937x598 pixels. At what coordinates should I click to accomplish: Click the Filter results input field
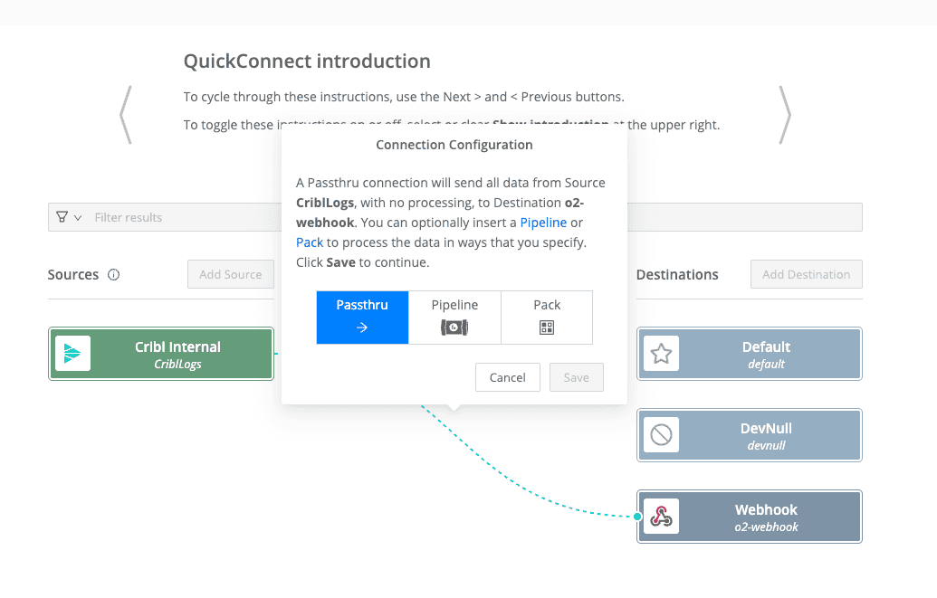click(x=181, y=217)
